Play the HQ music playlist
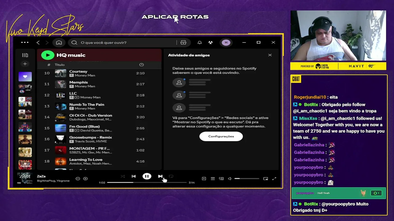Image resolution: width=394 pixels, height=221 pixels. pos(48,55)
